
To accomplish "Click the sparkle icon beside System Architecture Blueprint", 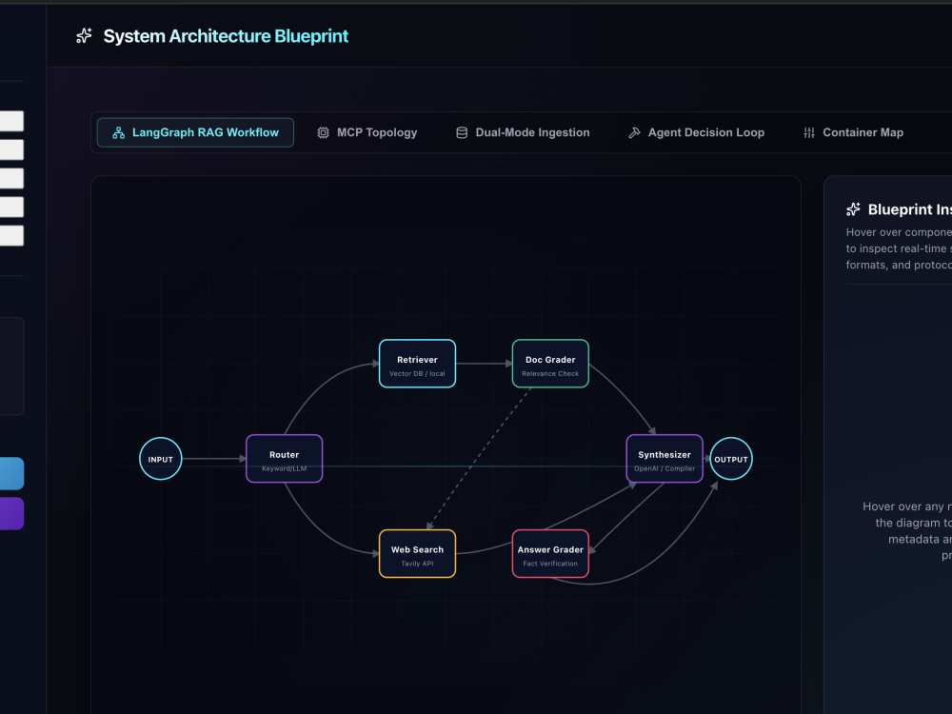I will [x=84, y=36].
